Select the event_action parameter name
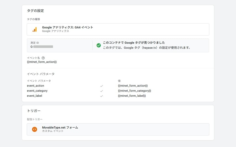236x147 pixels. coord(35,86)
